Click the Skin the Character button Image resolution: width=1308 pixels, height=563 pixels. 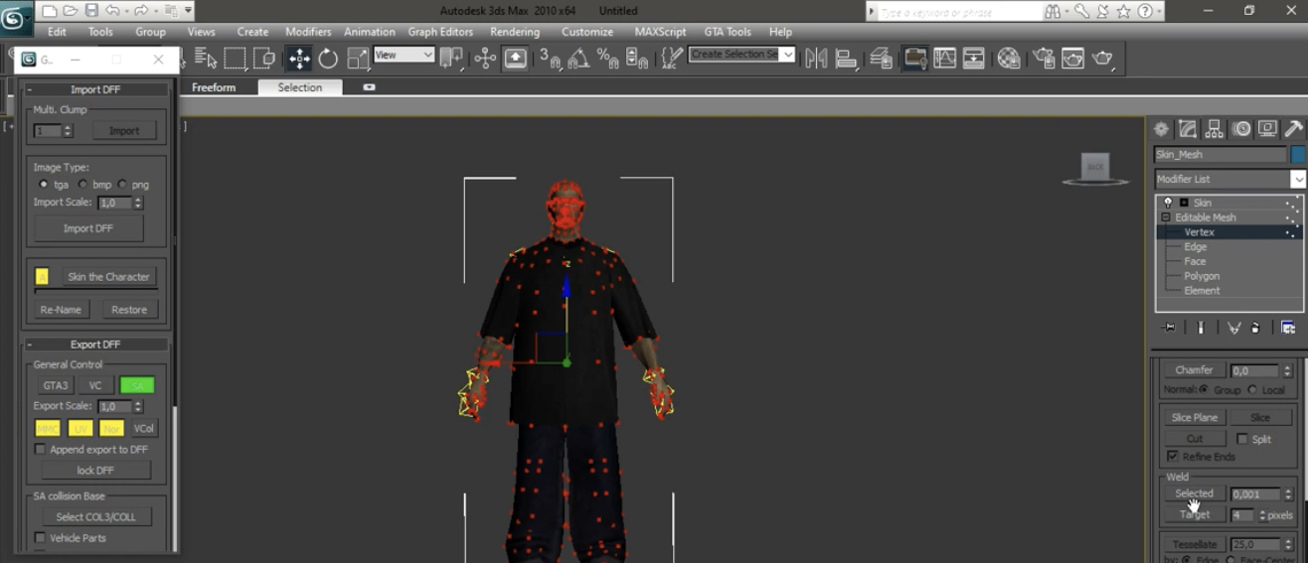pos(108,277)
